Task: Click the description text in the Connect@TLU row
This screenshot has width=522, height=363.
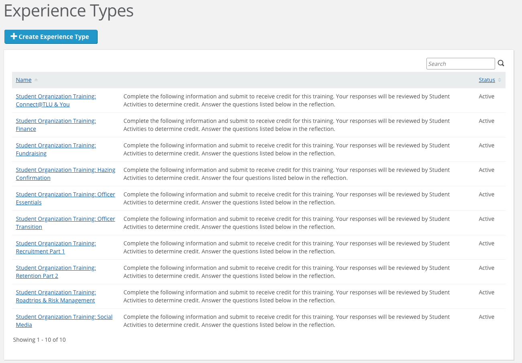Action: (287, 100)
